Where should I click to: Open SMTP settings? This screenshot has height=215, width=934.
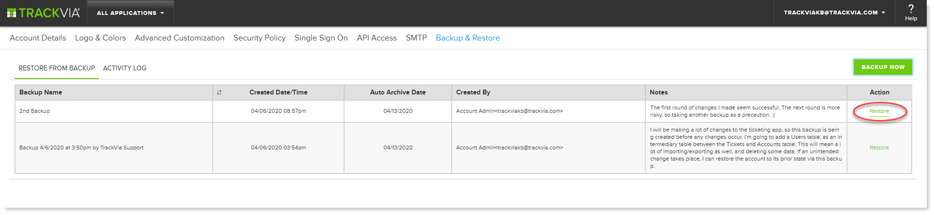tap(416, 38)
